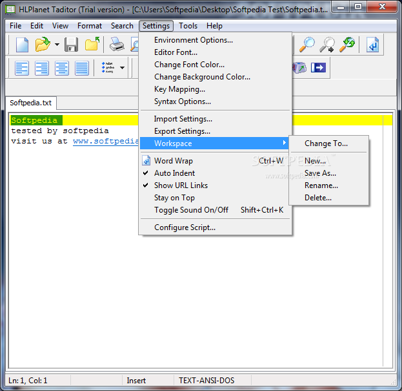The height and width of the screenshot is (391, 402).
Task: Click the Find magnifier icon
Action: pyautogui.click(x=307, y=45)
